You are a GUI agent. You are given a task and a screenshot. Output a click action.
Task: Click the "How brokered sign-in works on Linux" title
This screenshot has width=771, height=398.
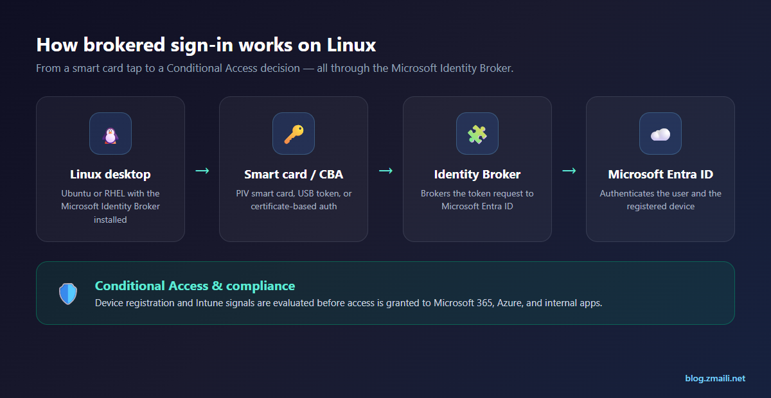(206, 45)
